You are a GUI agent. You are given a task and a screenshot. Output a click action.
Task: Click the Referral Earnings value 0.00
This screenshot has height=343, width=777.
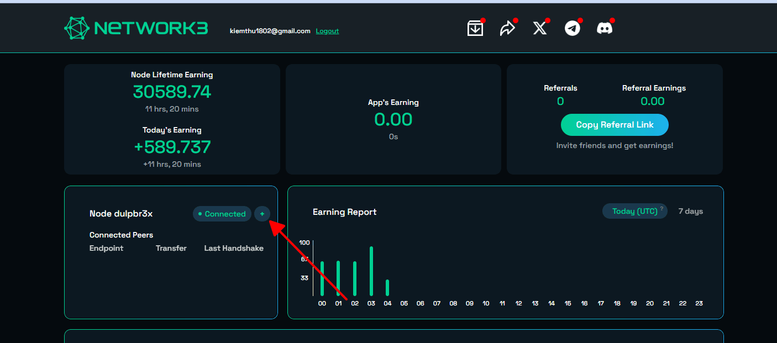[x=653, y=101]
